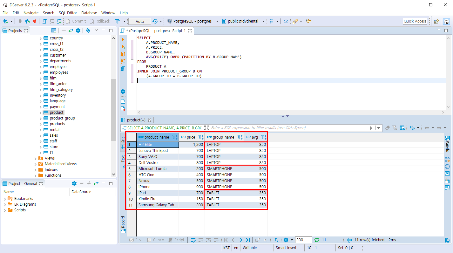Open the DBeaver perspective icon
453x253 pixels.
(446, 22)
